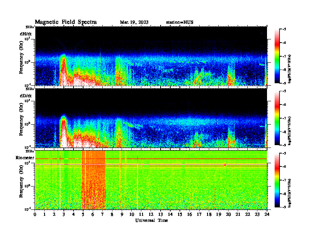
Task: Click hour "17" on Universal Time axis
Action: [x=199, y=215]
